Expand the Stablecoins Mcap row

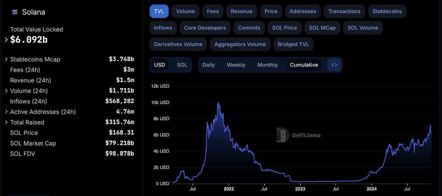tap(6, 59)
